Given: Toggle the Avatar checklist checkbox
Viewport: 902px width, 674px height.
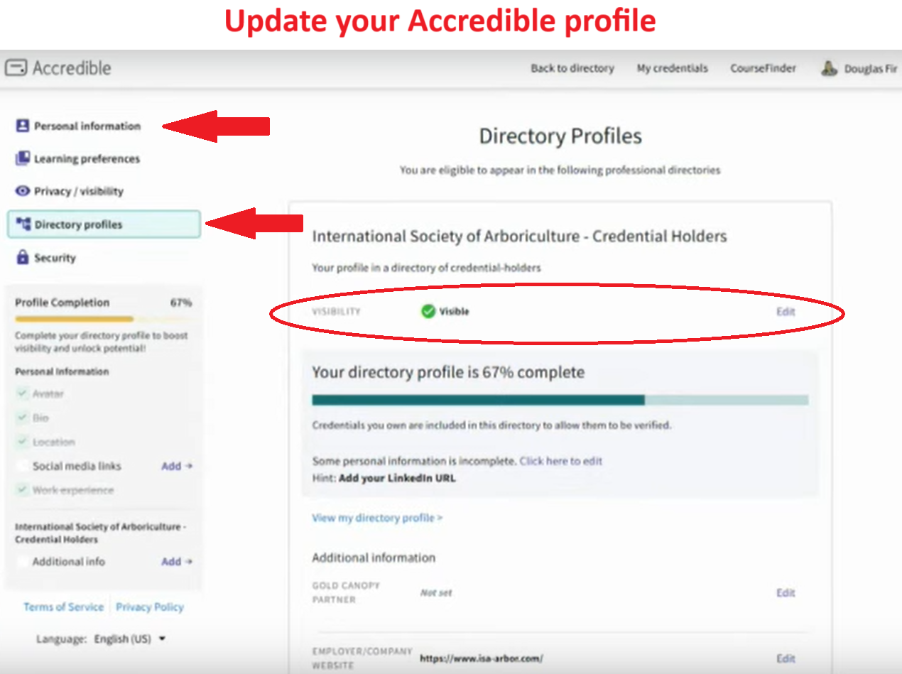Looking at the screenshot, I should tap(22, 393).
